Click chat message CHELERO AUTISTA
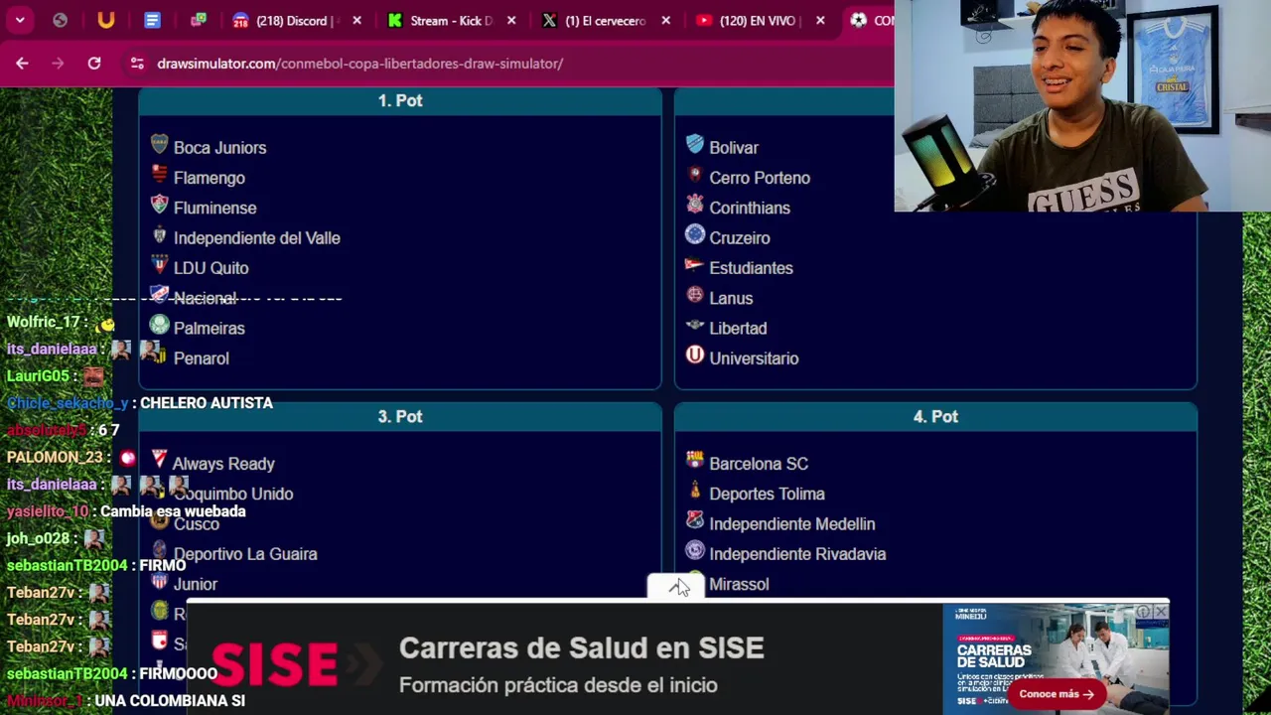 click(207, 403)
